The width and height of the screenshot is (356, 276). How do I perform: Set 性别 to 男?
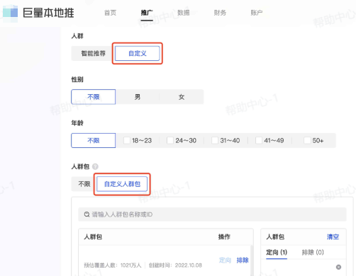tap(138, 97)
